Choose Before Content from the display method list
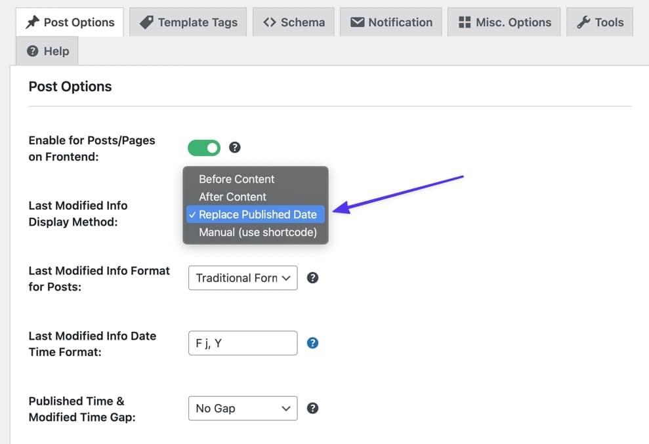 (236, 179)
